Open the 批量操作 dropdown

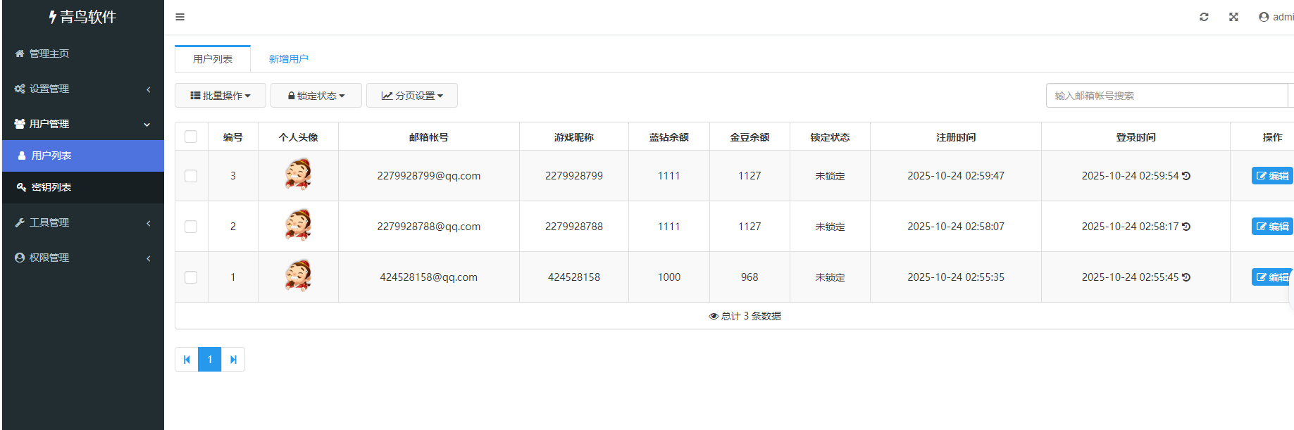pyautogui.click(x=220, y=96)
